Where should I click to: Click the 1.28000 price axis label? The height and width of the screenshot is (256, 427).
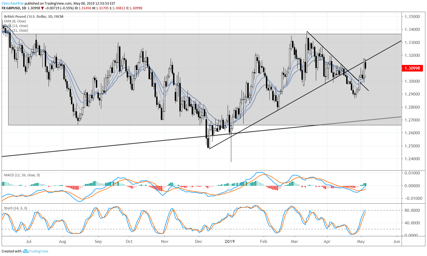point(412,107)
